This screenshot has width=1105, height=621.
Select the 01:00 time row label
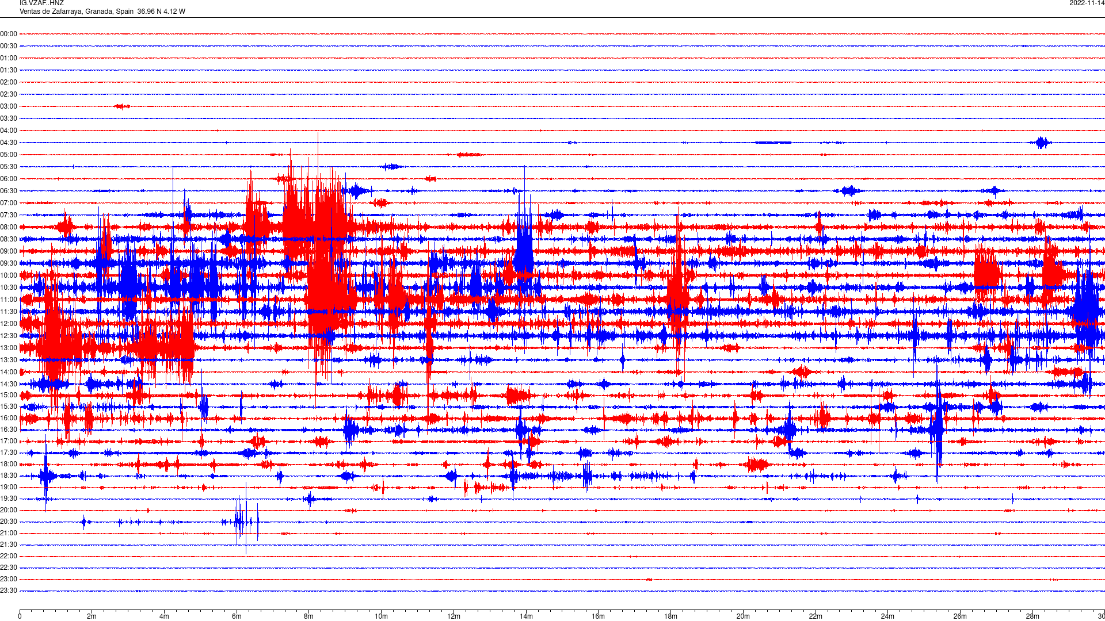pyautogui.click(x=9, y=58)
